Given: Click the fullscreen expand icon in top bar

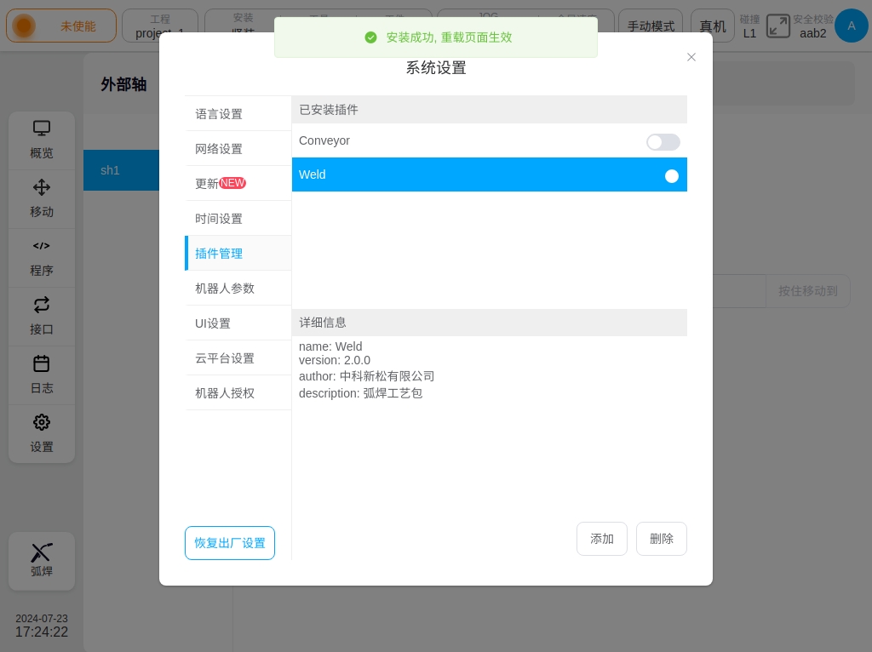Looking at the screenshot, I should (777, 26).
